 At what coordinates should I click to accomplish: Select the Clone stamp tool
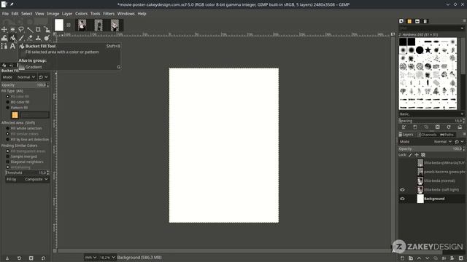(38, 38)
